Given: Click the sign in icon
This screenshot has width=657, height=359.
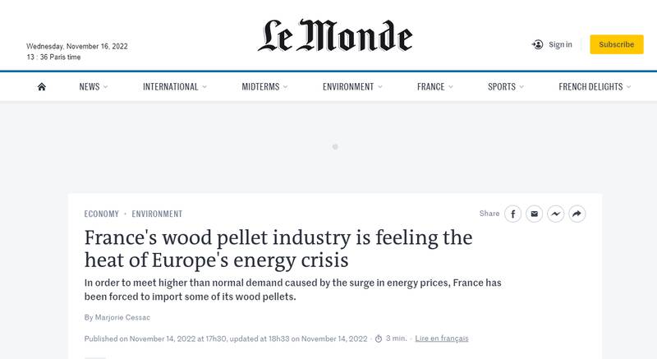Looking at the screenshot, I should point(538,44).
